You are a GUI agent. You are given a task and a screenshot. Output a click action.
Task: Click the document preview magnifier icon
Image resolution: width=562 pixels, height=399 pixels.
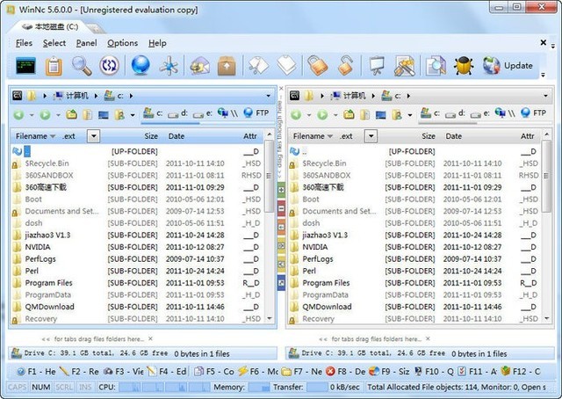click(436, 66)
